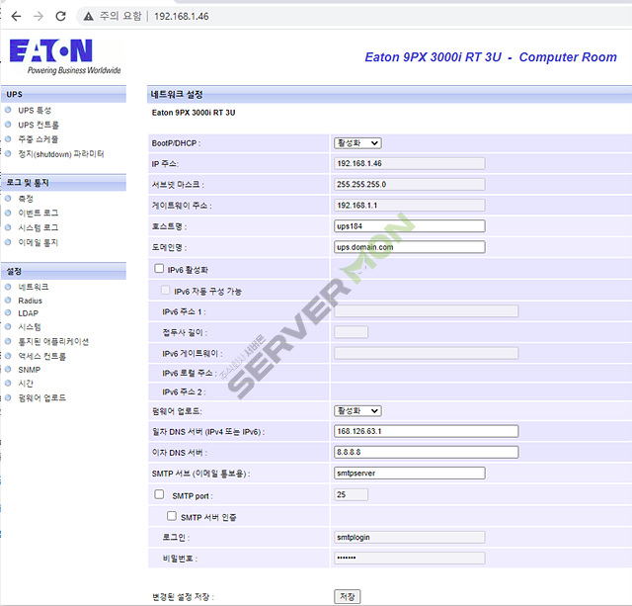Image resolution: width=632 pixels, height=606 pixels.
Task: Click the 서브넷 마스크 field
Action: pyautogui.click(x=410, y=185)
